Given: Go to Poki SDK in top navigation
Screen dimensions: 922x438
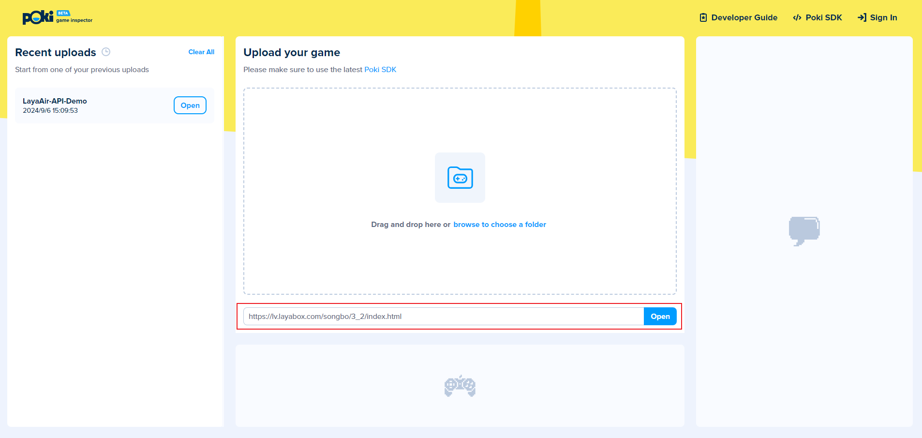Looking at the screenshot, I should click(823, 18).
